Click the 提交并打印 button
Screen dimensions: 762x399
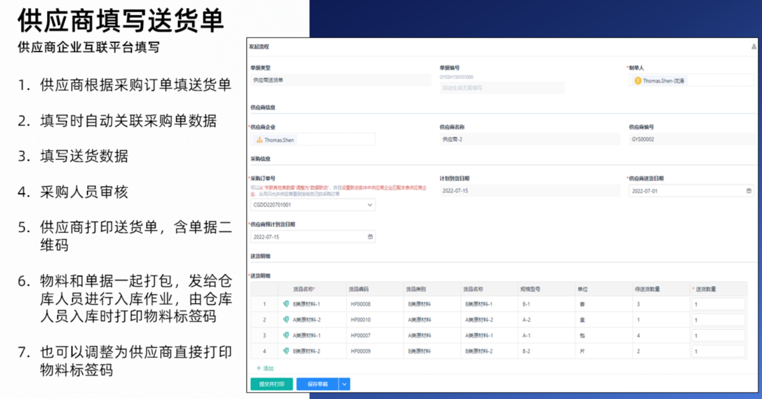(x=272, y=384)
